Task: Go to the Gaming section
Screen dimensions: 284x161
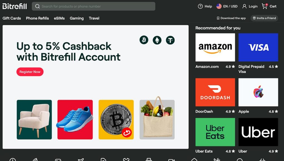Action: click(x=76, y=18)
